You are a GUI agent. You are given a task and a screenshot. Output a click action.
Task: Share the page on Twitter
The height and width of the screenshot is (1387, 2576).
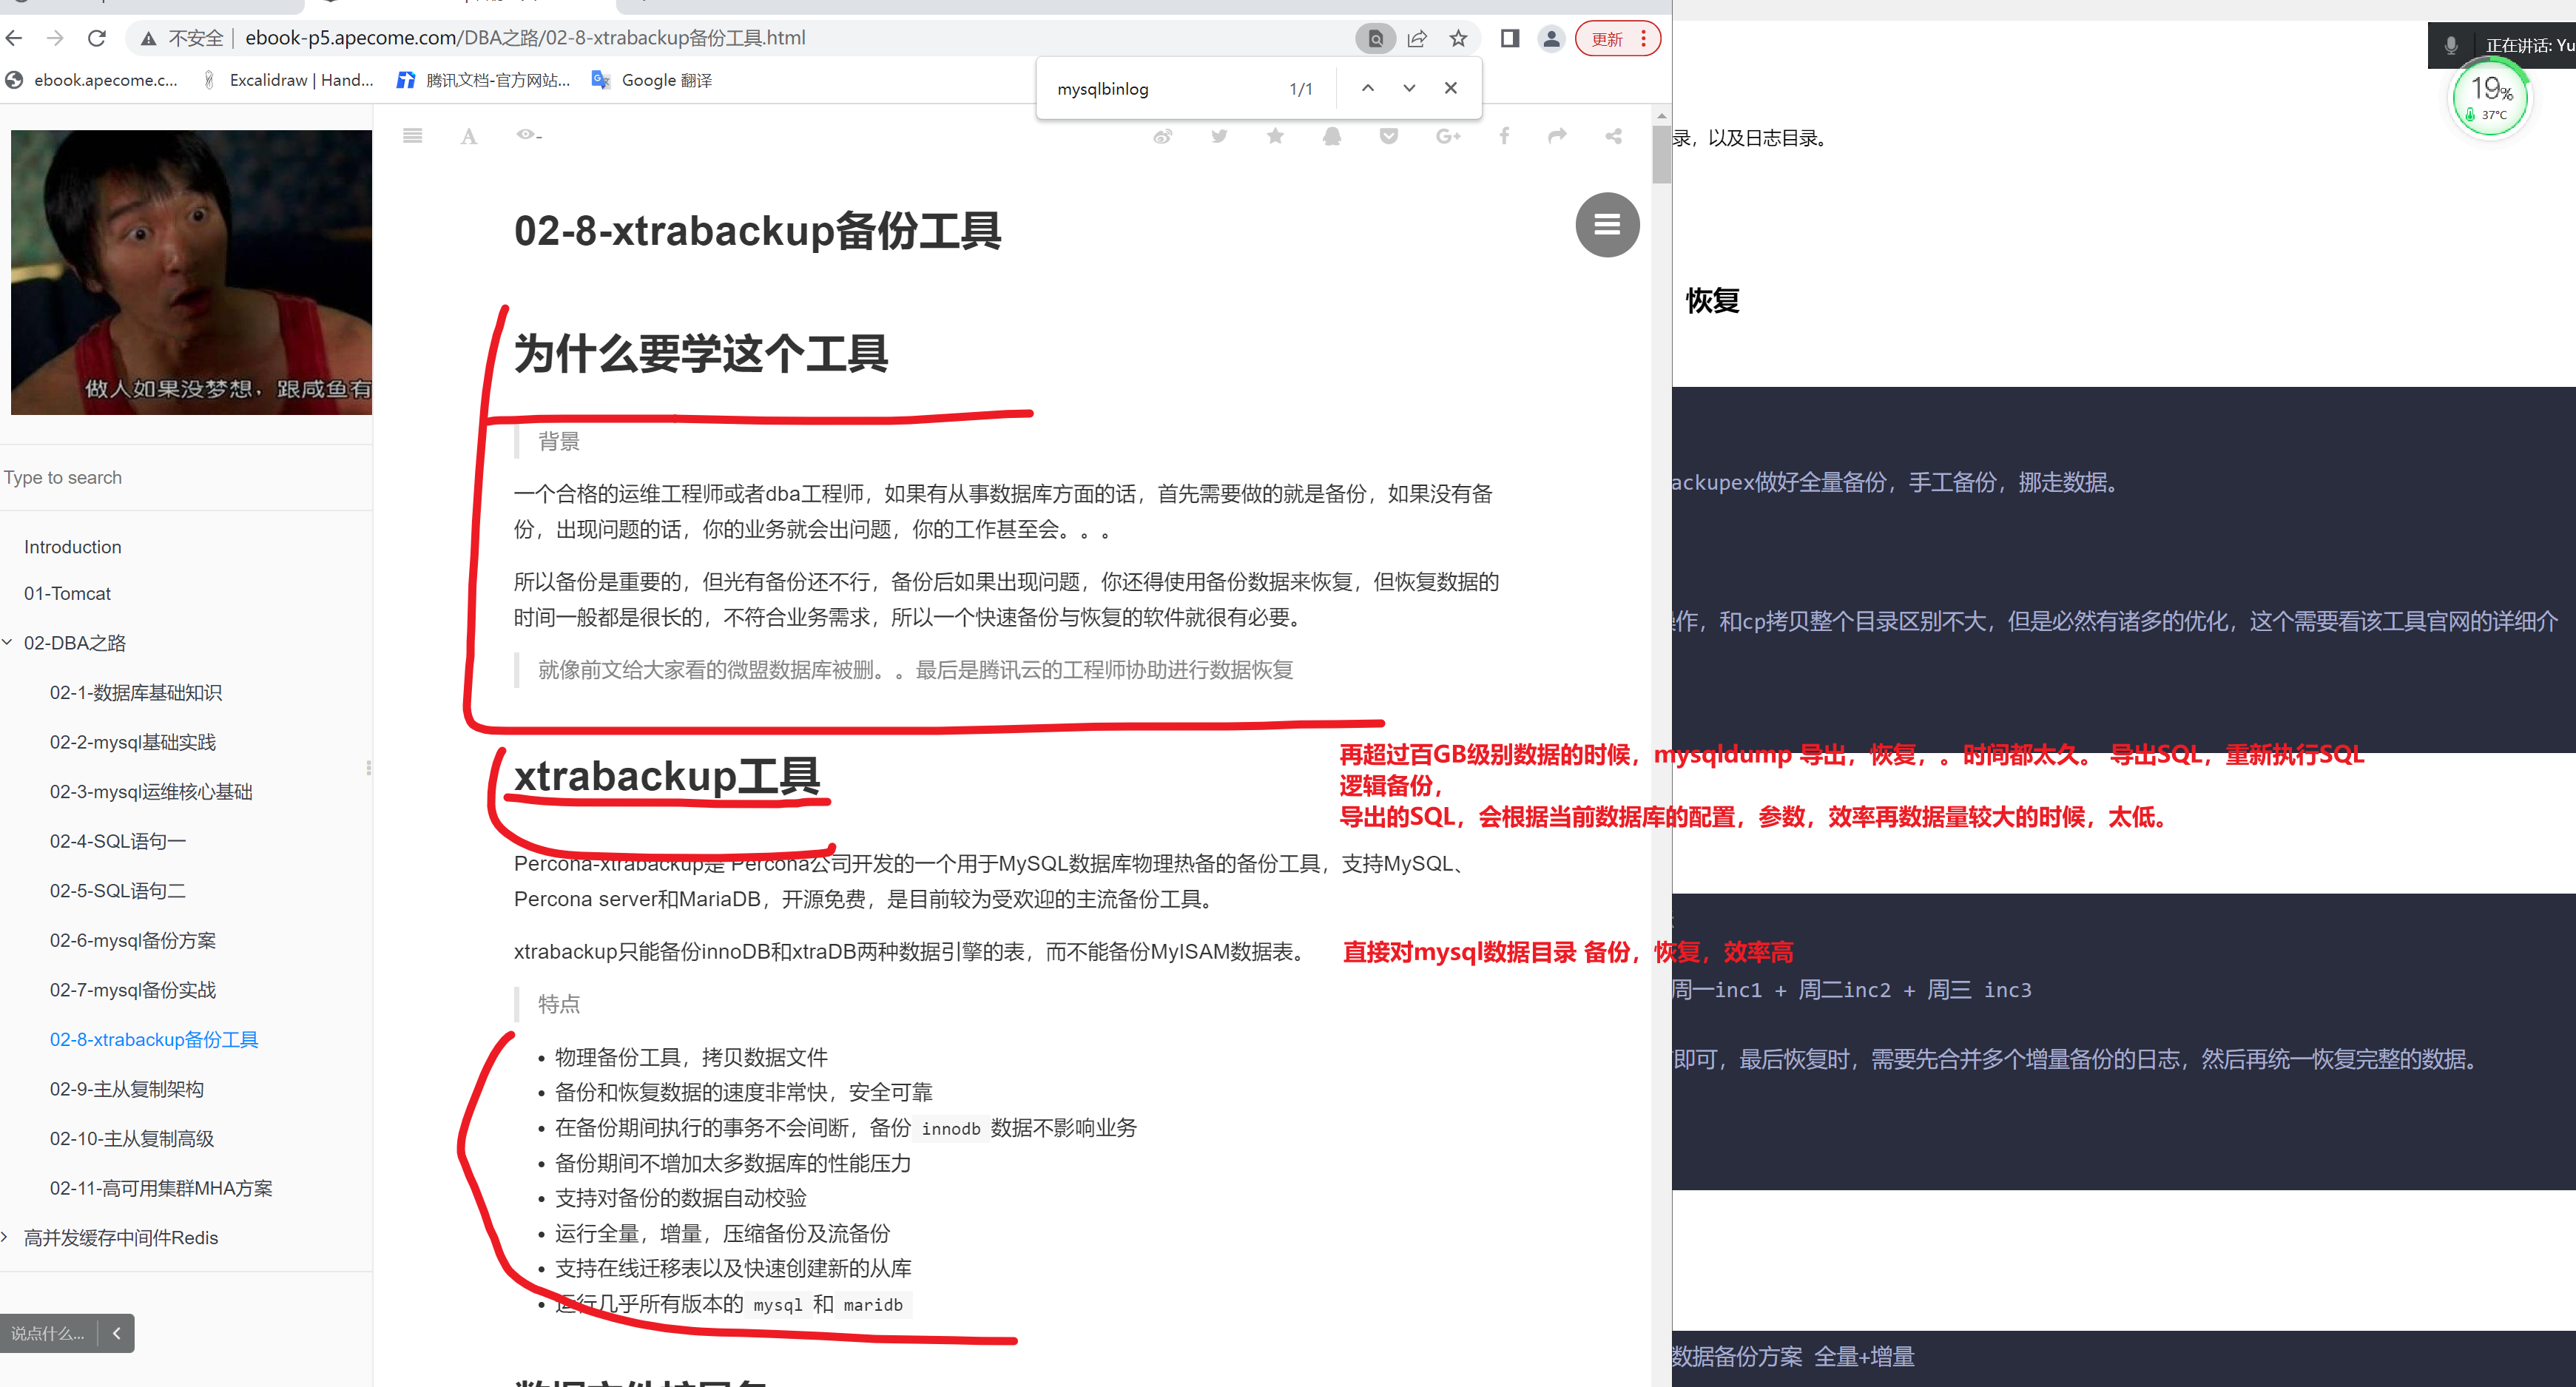[x=1219, y=137]
